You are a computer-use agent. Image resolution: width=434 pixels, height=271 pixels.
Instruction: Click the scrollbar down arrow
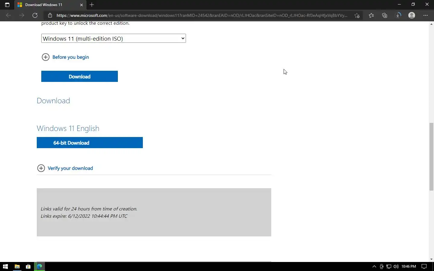[431, 259]
